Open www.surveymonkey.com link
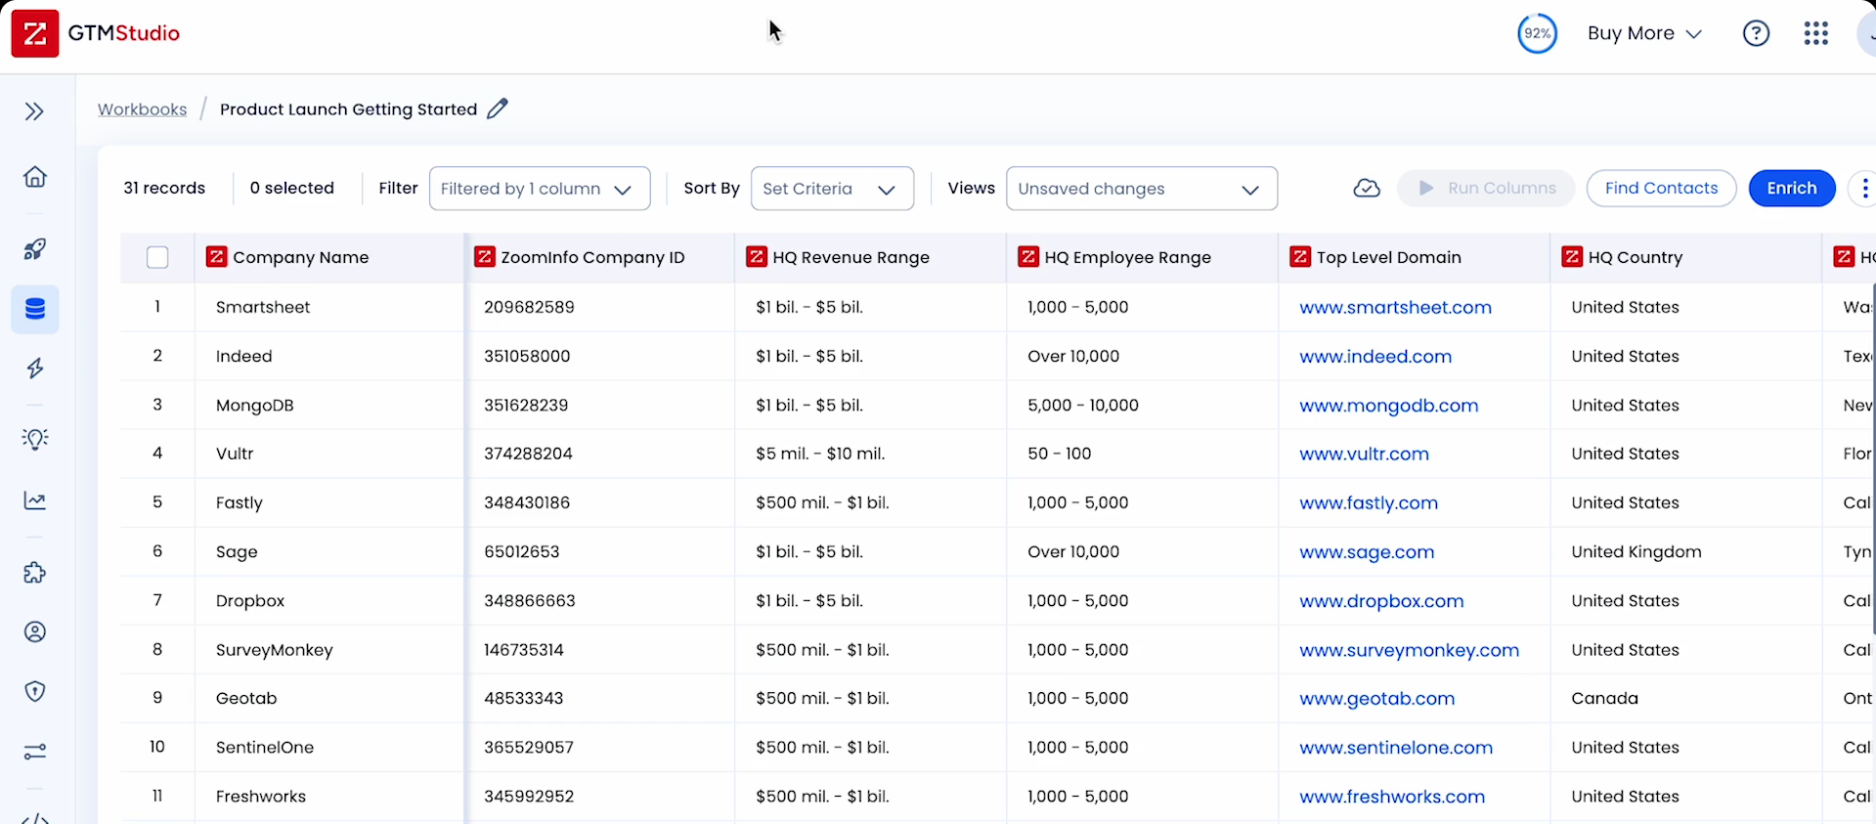 (1409, 649)
